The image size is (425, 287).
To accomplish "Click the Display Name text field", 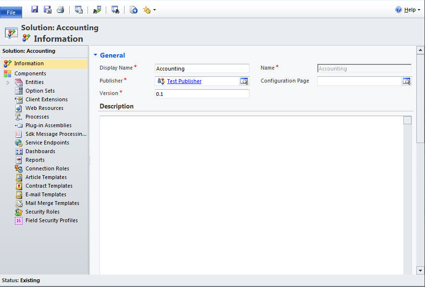I will tap(202, 69).
